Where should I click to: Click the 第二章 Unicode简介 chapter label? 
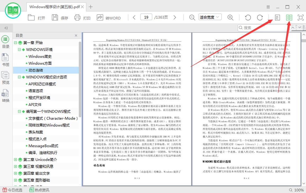(x=40, y=159)
